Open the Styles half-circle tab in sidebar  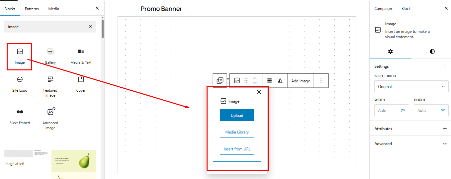pos(432,51)
